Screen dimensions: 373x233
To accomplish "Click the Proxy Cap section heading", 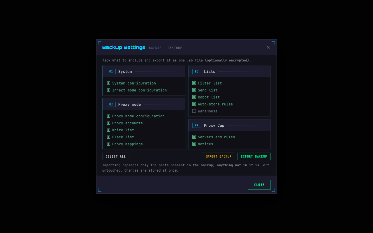I will (x=214, y=125).
